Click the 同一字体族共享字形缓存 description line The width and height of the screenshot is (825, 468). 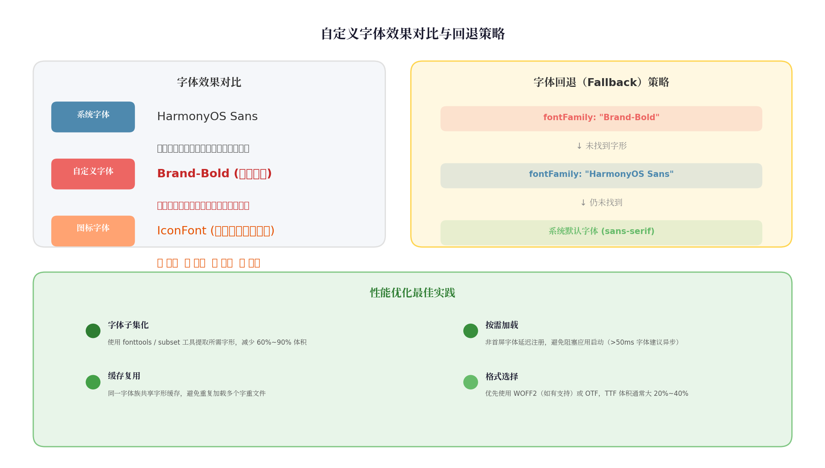tap(187, 393)
